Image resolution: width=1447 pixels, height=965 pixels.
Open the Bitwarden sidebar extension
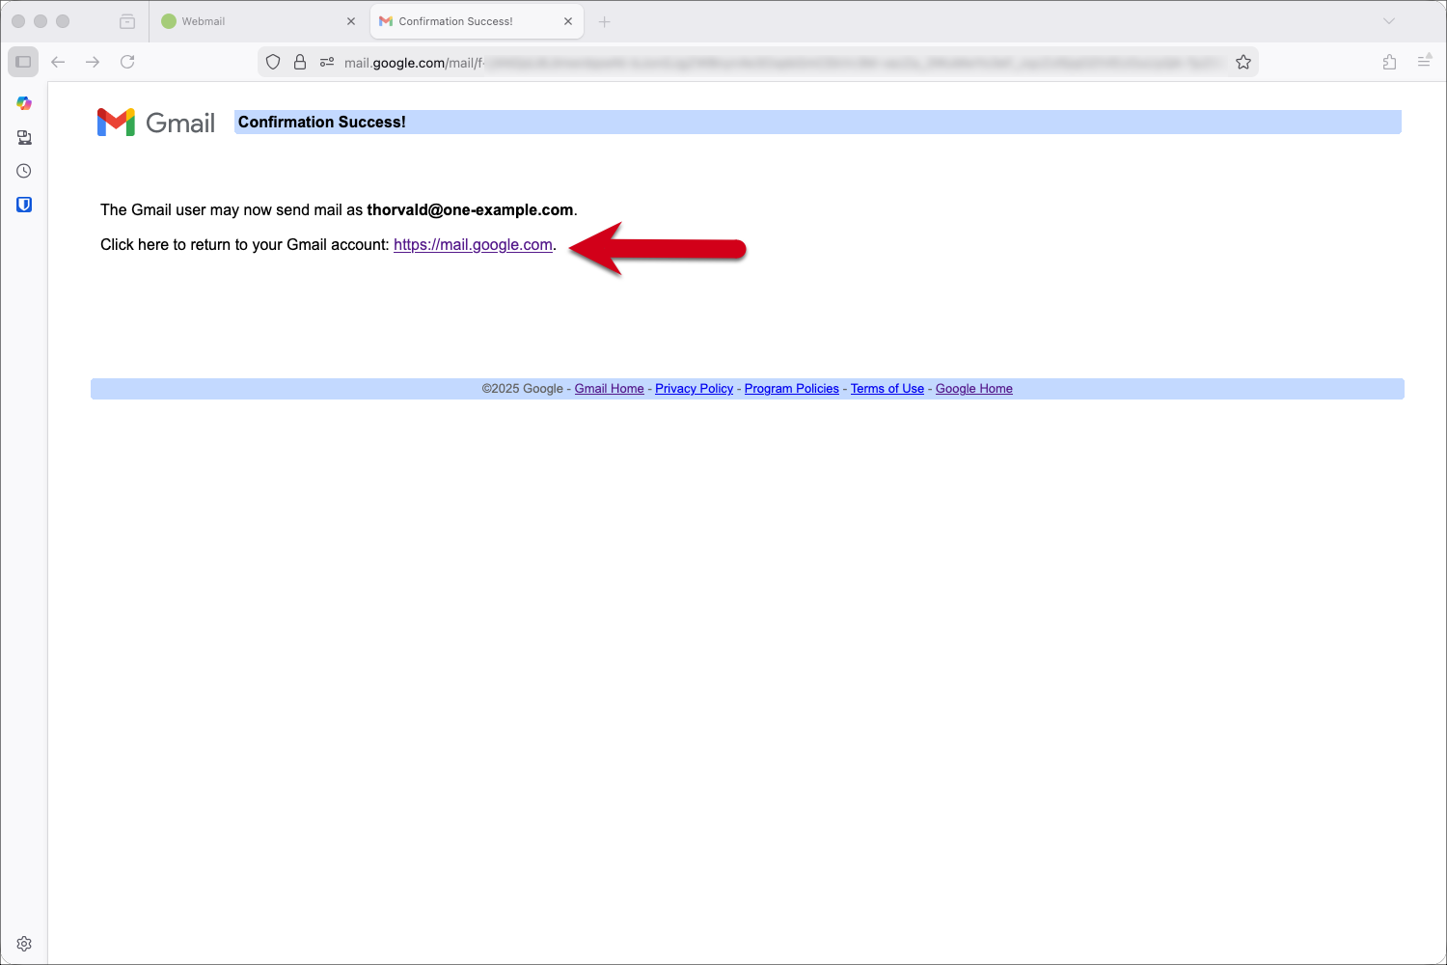[24, 205]
